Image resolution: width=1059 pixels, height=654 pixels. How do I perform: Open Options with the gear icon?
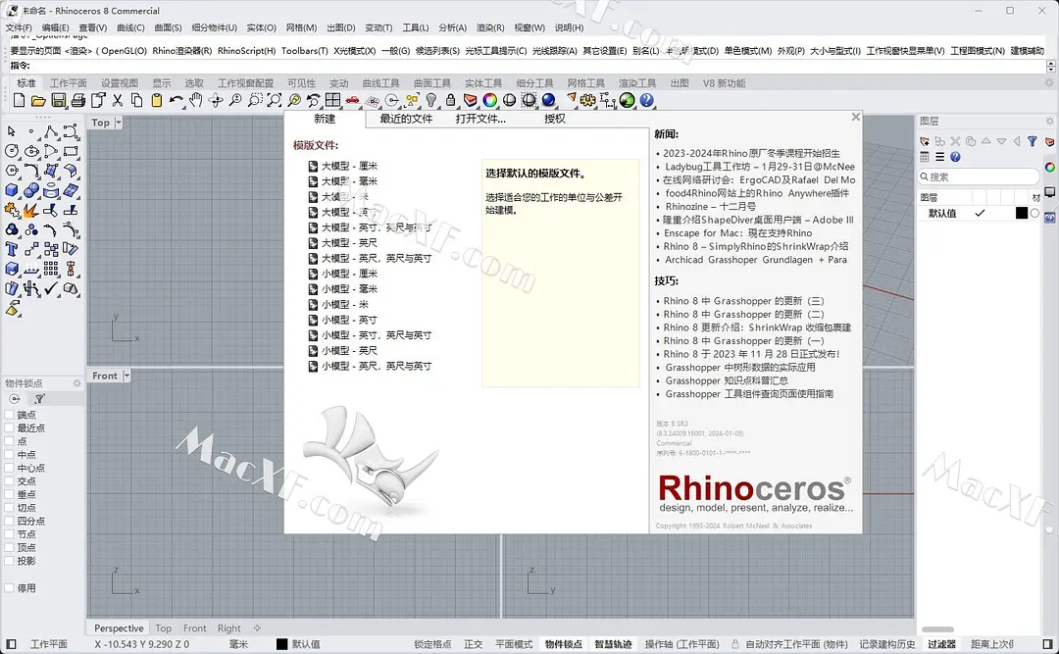click(587, 101)
